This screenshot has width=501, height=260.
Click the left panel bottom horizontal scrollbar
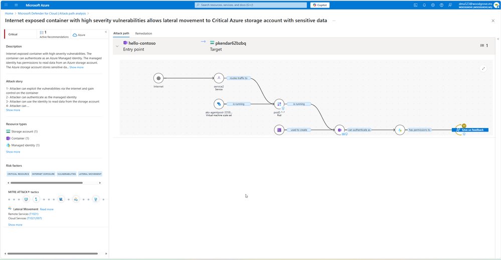(x=53, y=253)
